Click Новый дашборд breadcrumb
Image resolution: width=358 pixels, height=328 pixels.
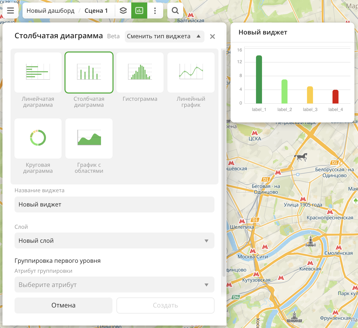pos(50,11)
